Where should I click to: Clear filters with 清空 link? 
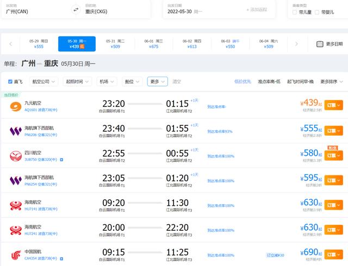177,81
